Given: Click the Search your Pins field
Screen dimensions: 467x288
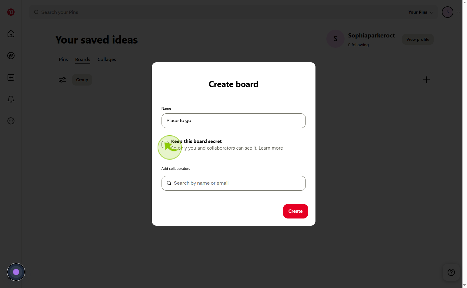Looking at the screenshot, I should [215, 12].
